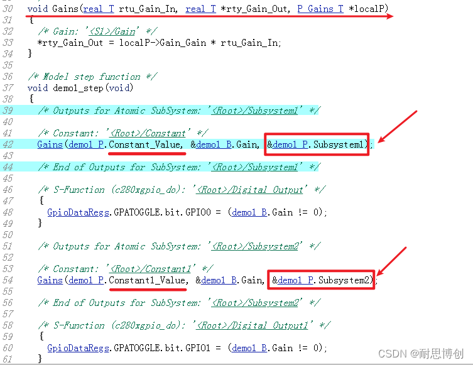
Task: Click '.Subsystem1)' text on line 42
Action: (x=339, y=144)
